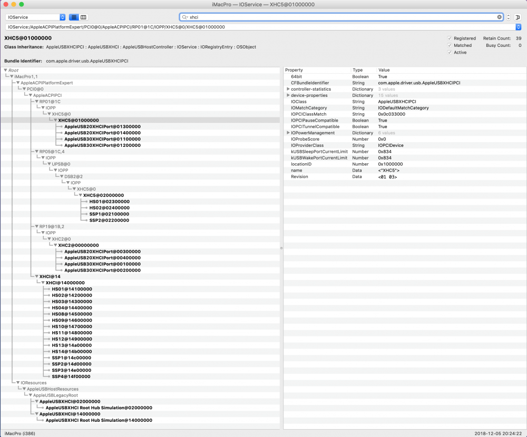Screen dimensions: 527x437
Task: Select the PCI0@0 node
Action: 35,89
